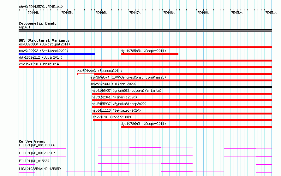Click the blue nsv6400992 variant bar
Viewport: 281px width, 176px height.
(57, 54)
